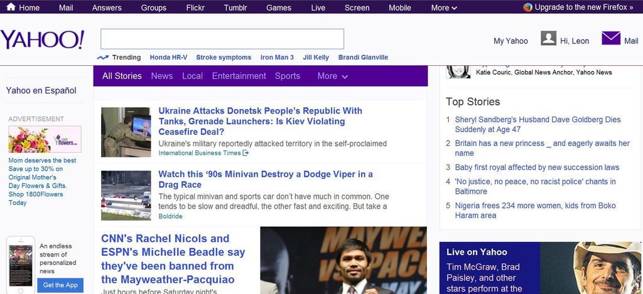Switch to the Local tab
643x294 pixels.
[192, 76]
